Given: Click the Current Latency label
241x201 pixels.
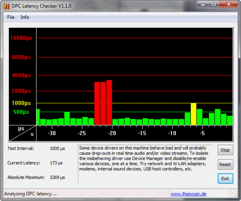Looking at the screenshot, I should [x=24, y=163].
